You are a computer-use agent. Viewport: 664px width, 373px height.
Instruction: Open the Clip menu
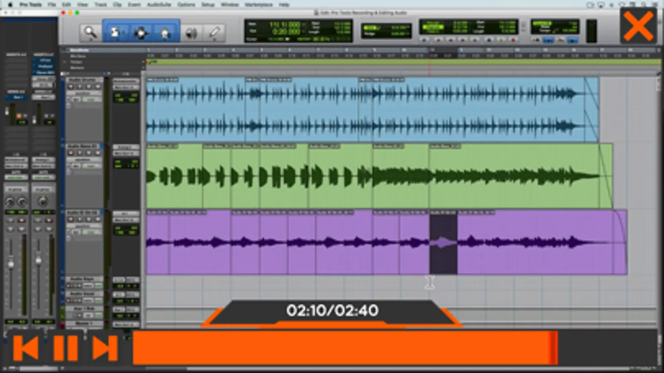[118, 5]
